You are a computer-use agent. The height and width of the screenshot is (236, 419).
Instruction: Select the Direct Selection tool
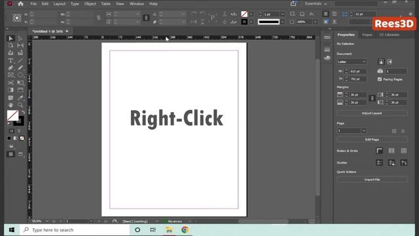[x=20, y=39]
